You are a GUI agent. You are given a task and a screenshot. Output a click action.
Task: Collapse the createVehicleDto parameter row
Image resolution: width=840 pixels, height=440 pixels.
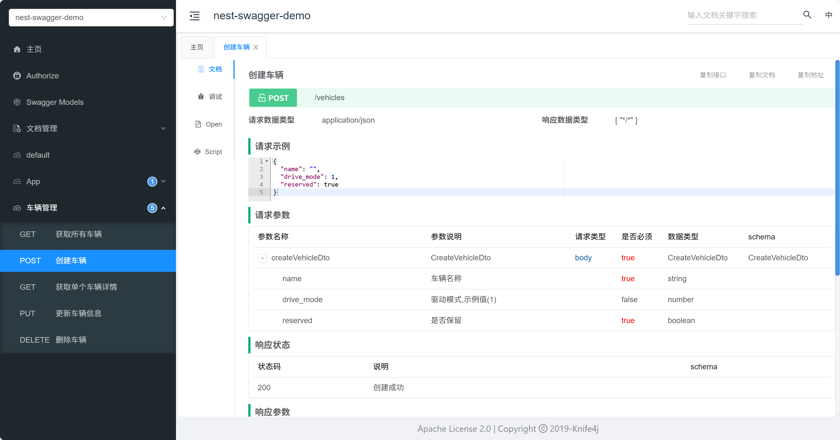tap(262, 258)
